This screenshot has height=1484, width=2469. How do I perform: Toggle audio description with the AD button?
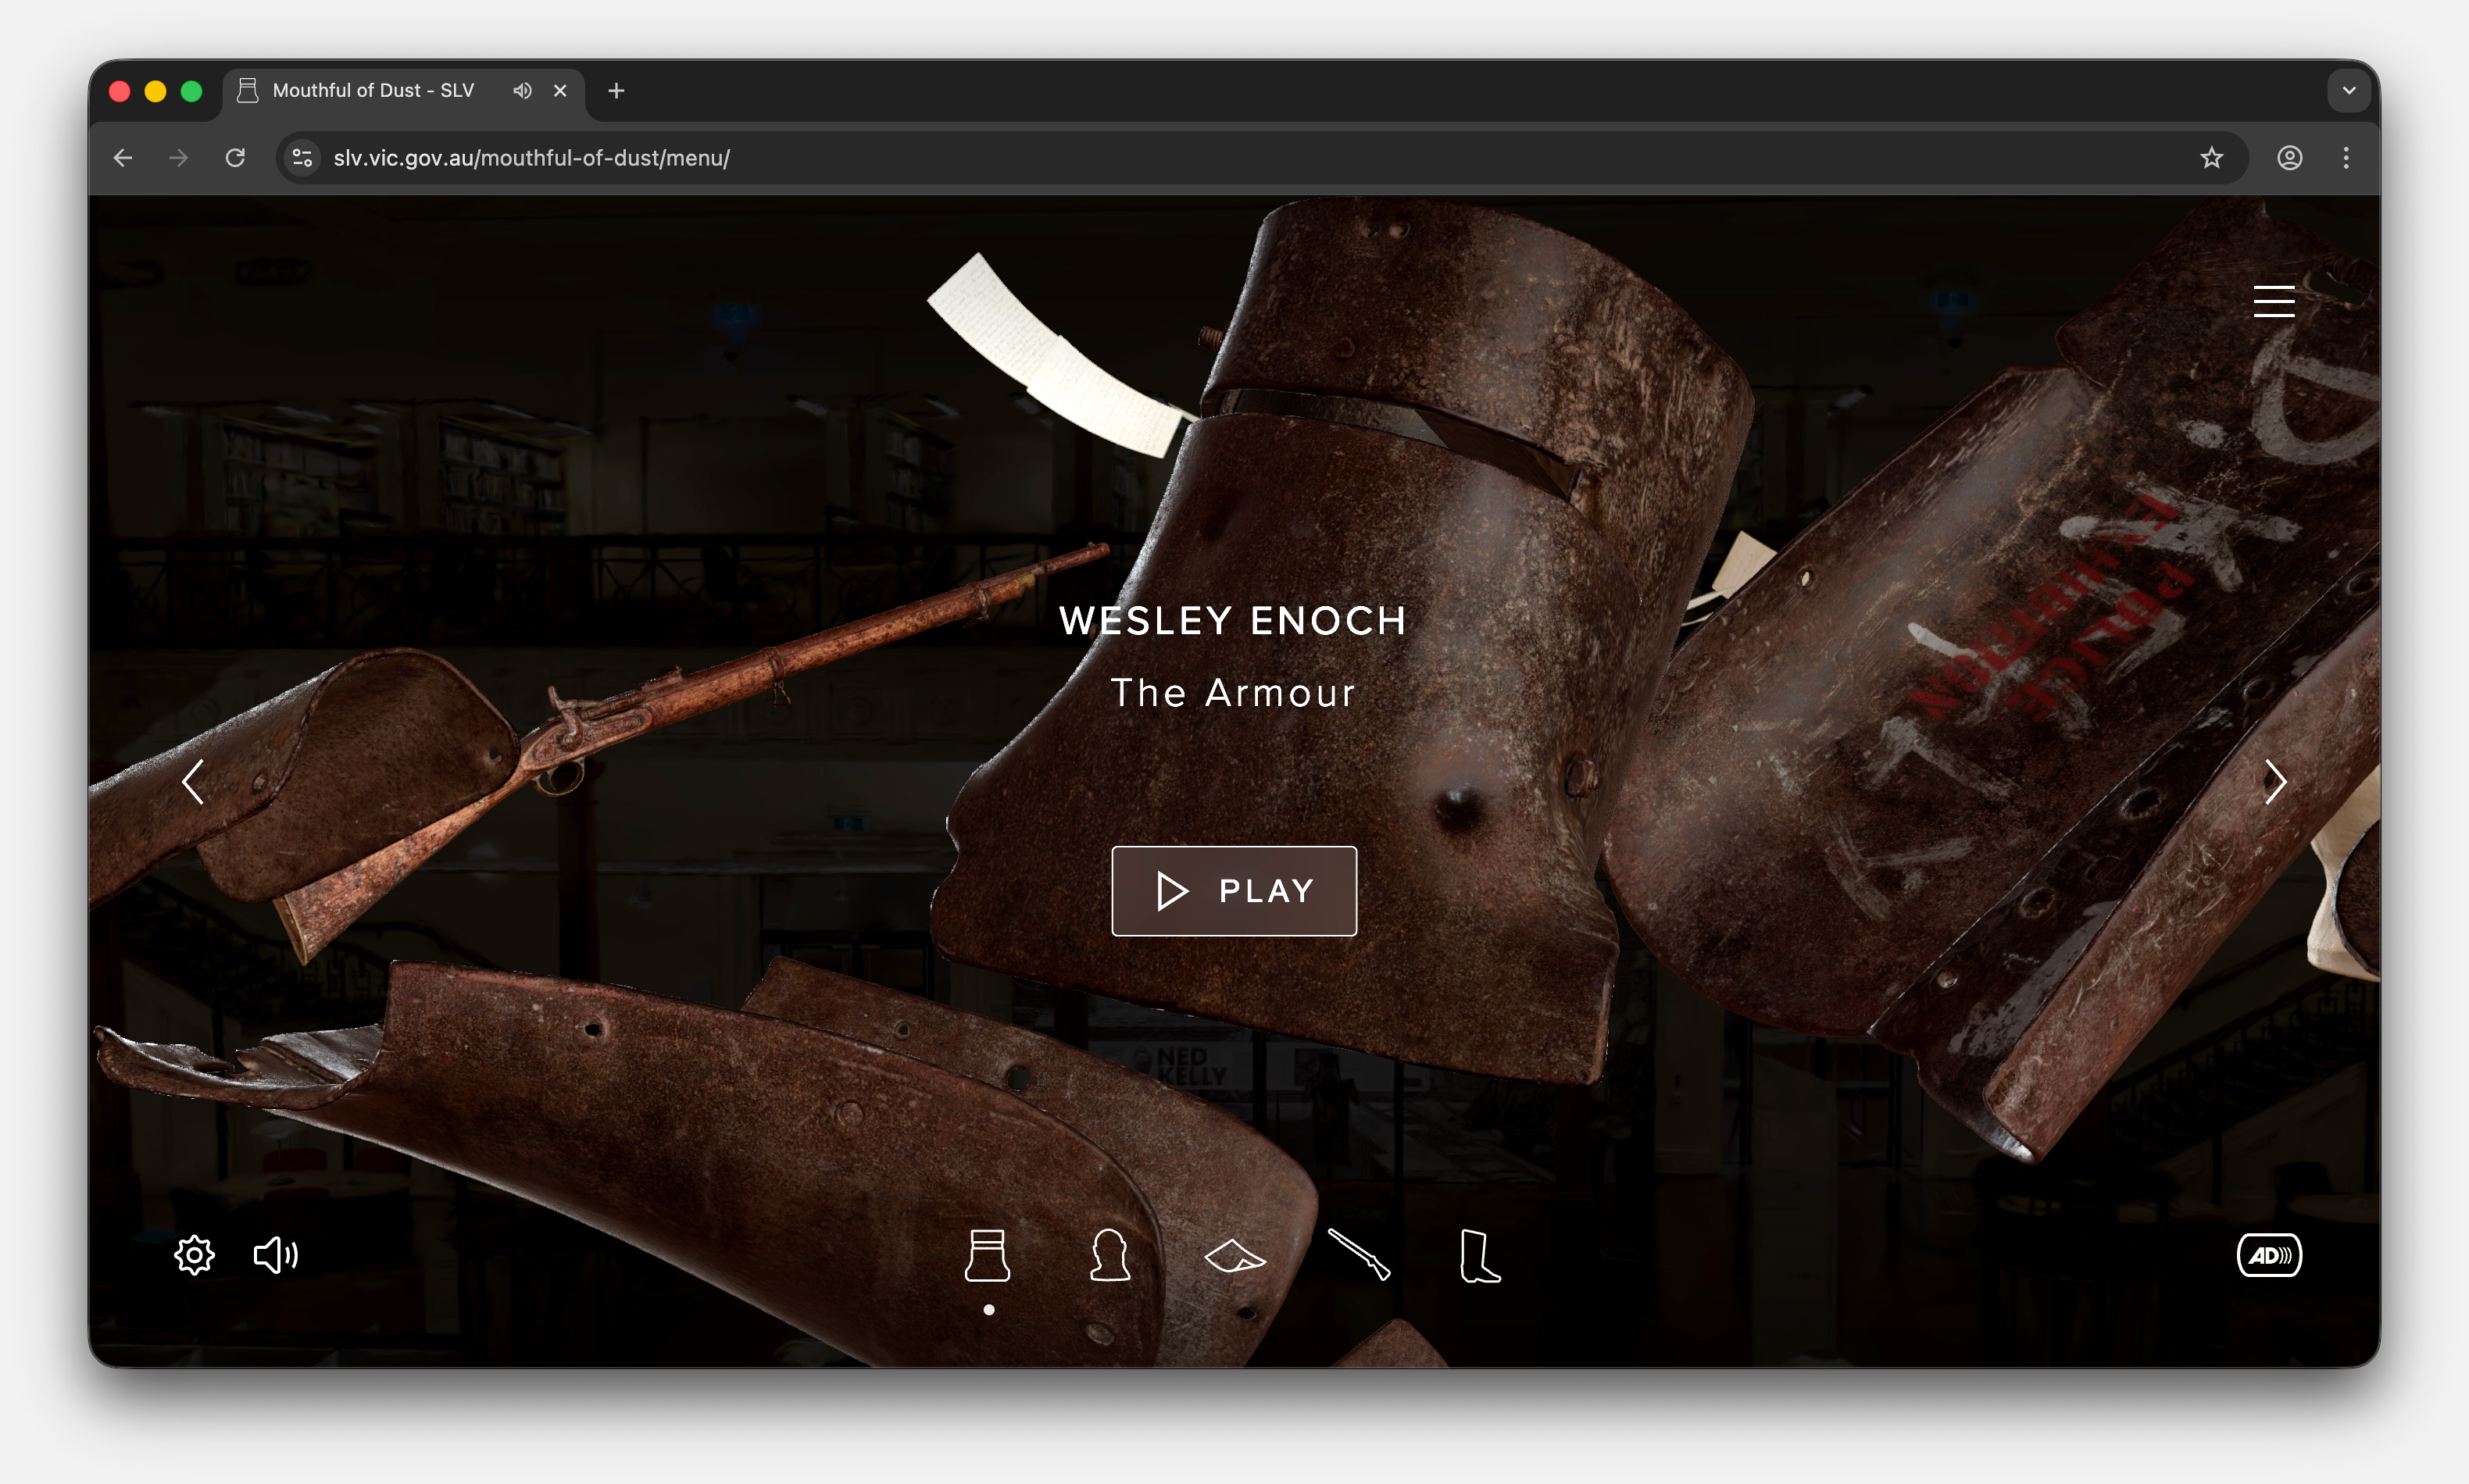(x=2270, y=1255)
